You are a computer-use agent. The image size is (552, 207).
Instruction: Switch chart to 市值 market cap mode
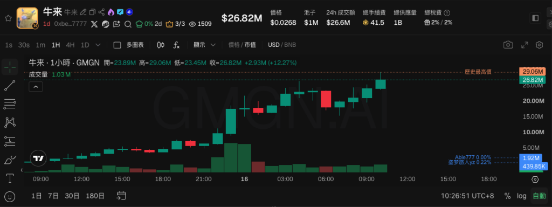[x=250, y=45]
